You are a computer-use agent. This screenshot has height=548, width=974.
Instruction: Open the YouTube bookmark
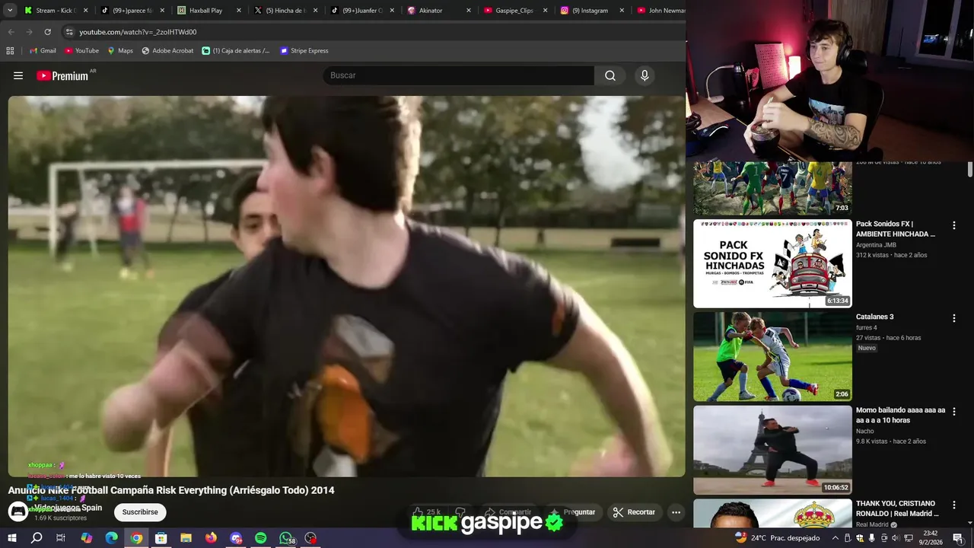pos(81,51)
